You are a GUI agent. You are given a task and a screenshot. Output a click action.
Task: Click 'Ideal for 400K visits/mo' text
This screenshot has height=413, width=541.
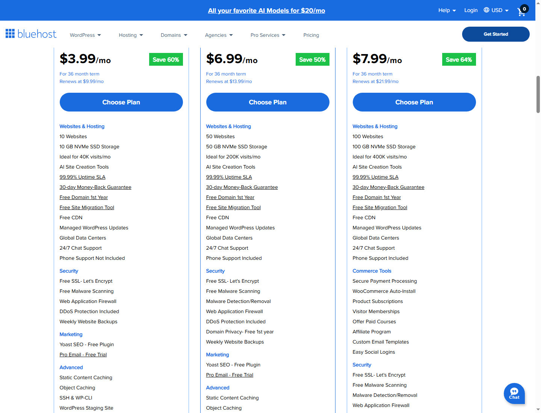point(379,157)
